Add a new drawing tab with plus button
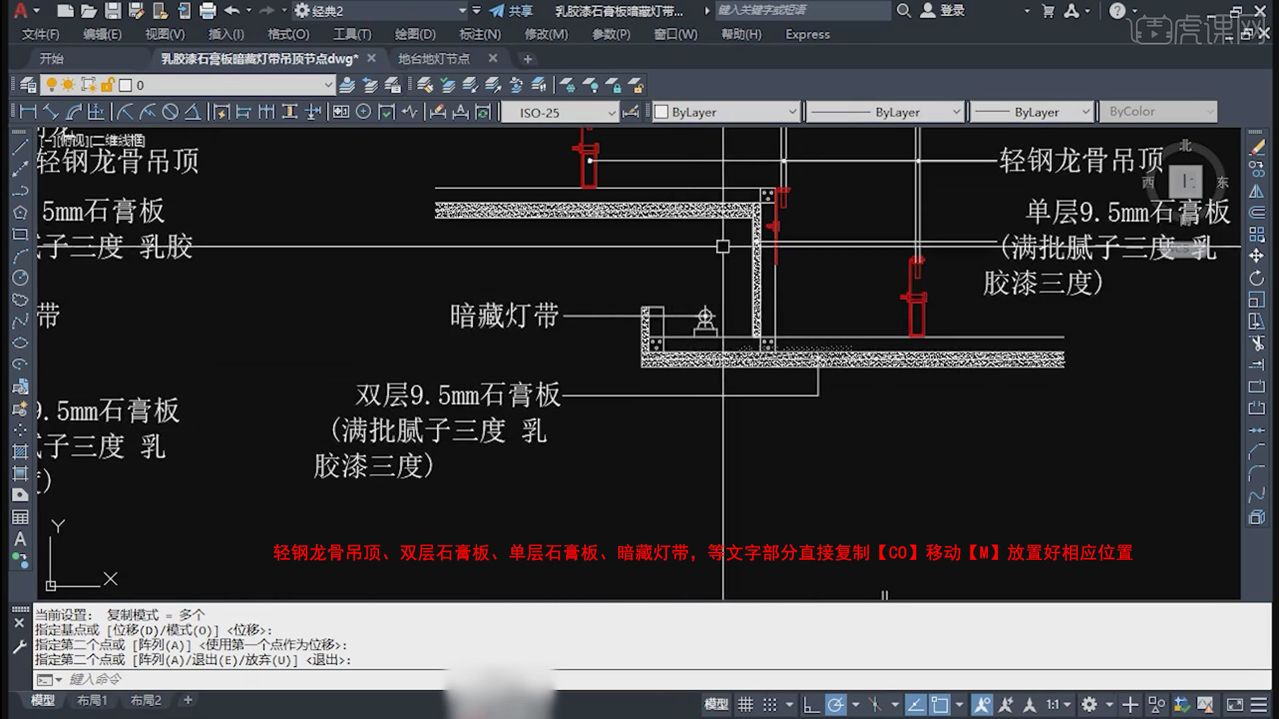This screenshot has width=1279, height=719. (x=528, y=59)
